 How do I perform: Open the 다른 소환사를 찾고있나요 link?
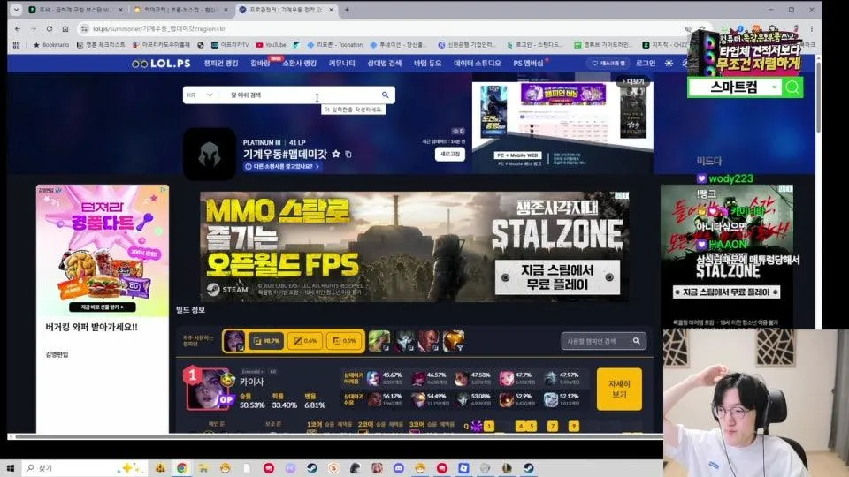click(x=282, y=167)
